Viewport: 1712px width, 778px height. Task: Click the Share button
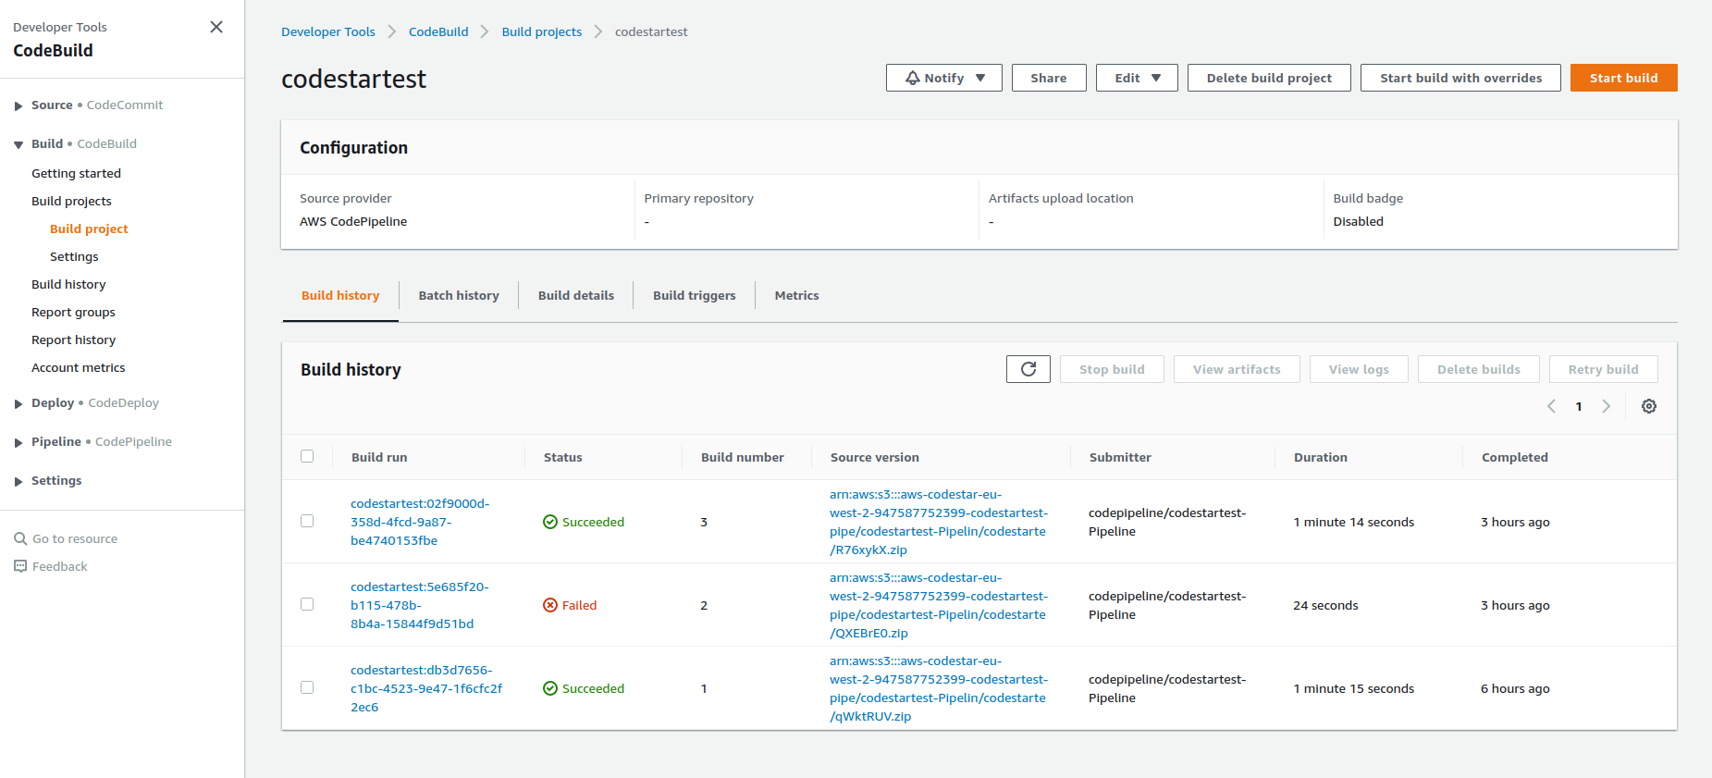coord(1049,78)
